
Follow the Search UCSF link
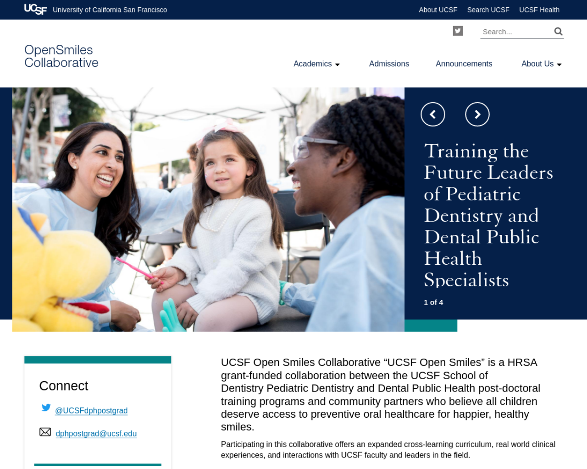pyautogui.click(x=488, y=10)
